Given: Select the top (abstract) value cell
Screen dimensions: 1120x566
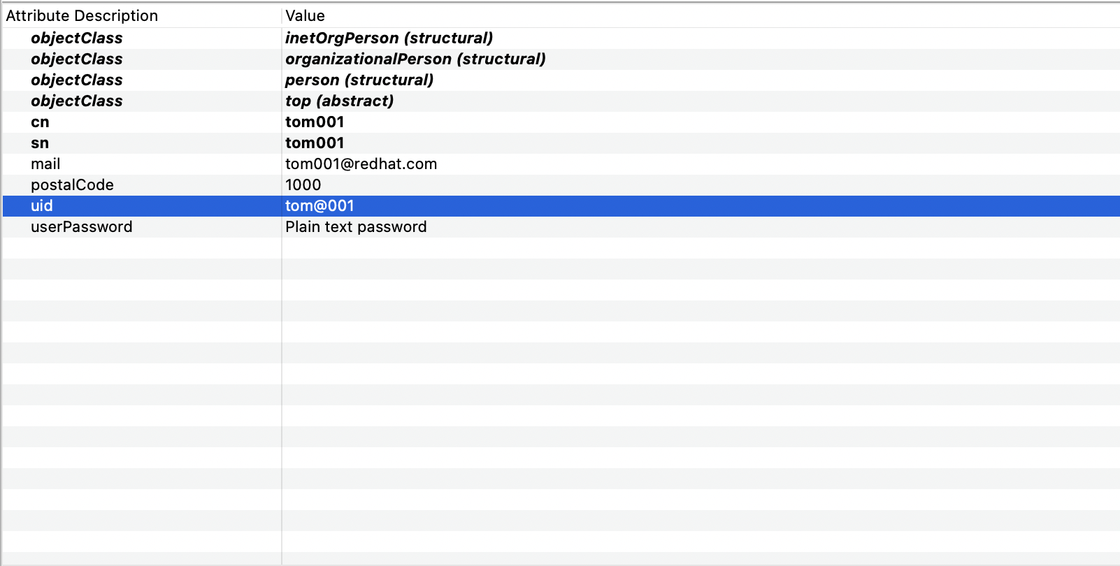Looking at the screenshot, I should coord(339,101).
